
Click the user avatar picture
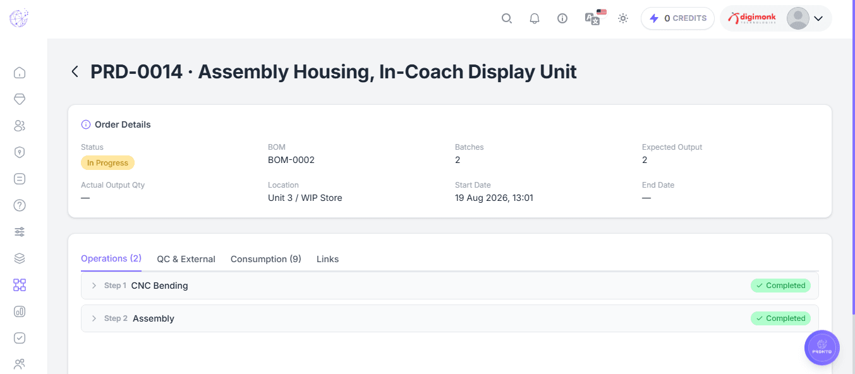[797, 18]
